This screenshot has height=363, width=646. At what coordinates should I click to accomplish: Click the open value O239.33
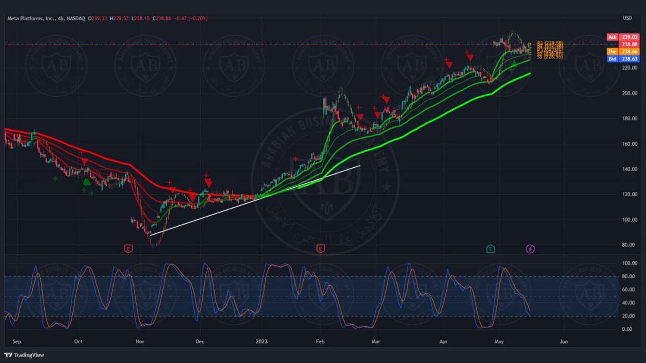(97, 18)
